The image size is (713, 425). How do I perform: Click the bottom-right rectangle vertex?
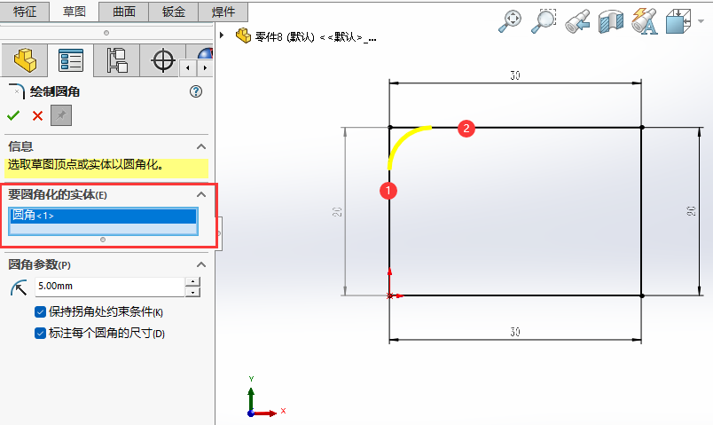[641, 295]
